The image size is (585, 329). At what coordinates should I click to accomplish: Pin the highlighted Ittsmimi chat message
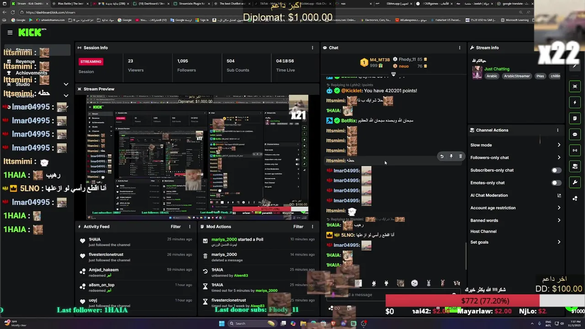[451, 156]
